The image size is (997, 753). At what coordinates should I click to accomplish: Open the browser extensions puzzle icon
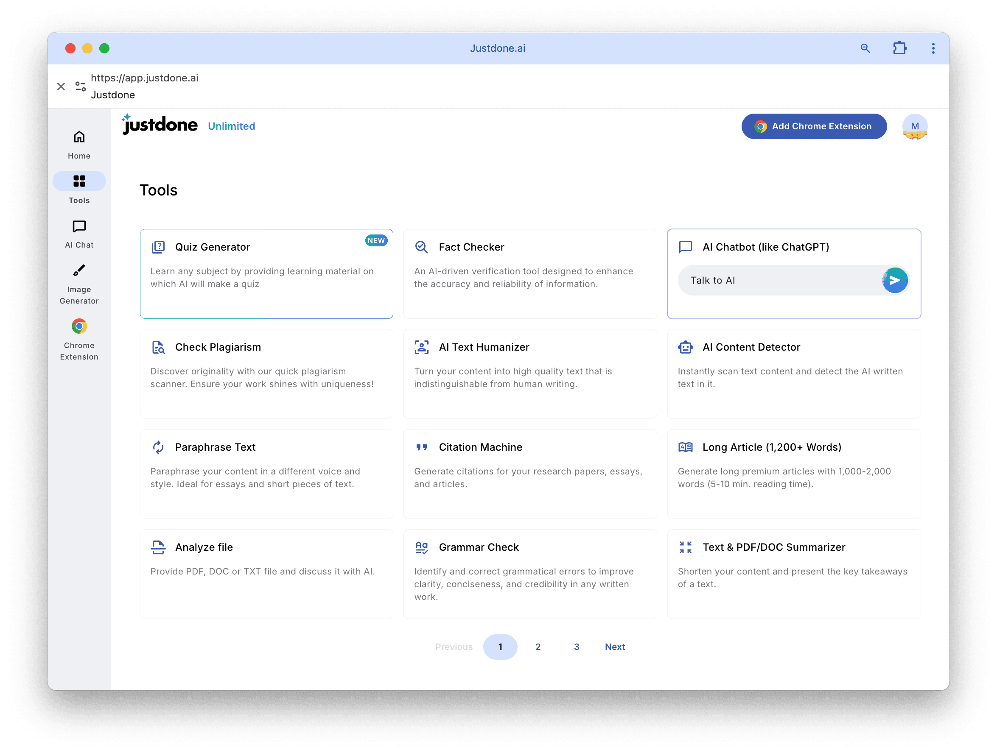pyautogui.click(x=900, y=48)
